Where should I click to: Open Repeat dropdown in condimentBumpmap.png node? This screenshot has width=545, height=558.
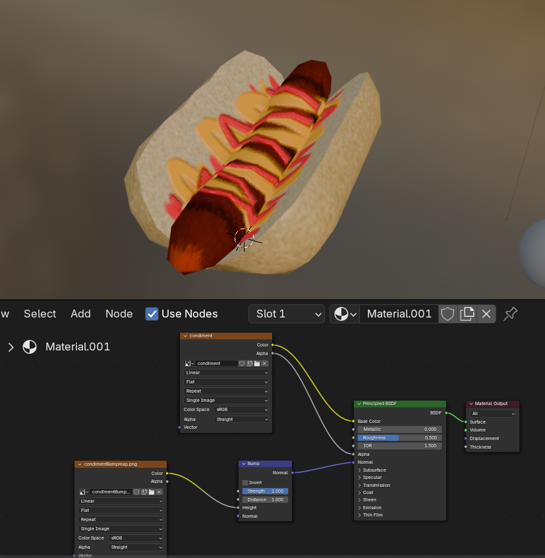coord(121,520)
